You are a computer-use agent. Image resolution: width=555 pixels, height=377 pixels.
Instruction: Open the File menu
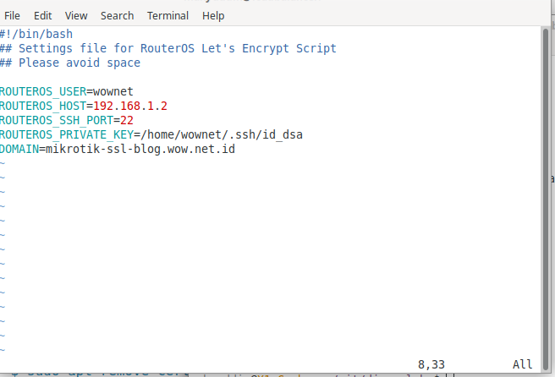point(12,15)
